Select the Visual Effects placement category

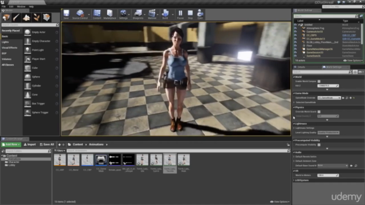click(x=10, y=48)
